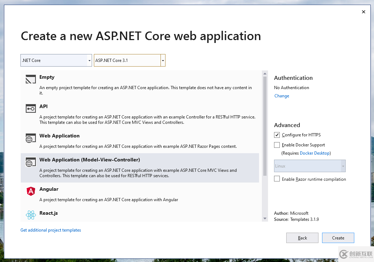Click the template list scroll up arrow

tap(265, 74)
